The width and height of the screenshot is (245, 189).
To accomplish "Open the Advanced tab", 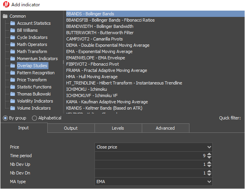I will (165, 128).
